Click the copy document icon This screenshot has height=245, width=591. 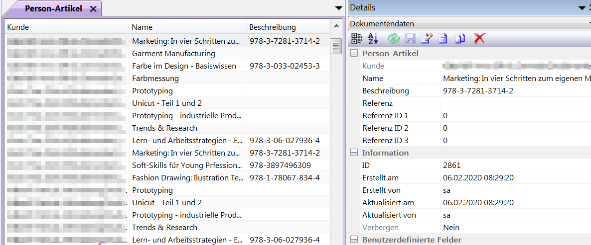(x=460, y=38)
